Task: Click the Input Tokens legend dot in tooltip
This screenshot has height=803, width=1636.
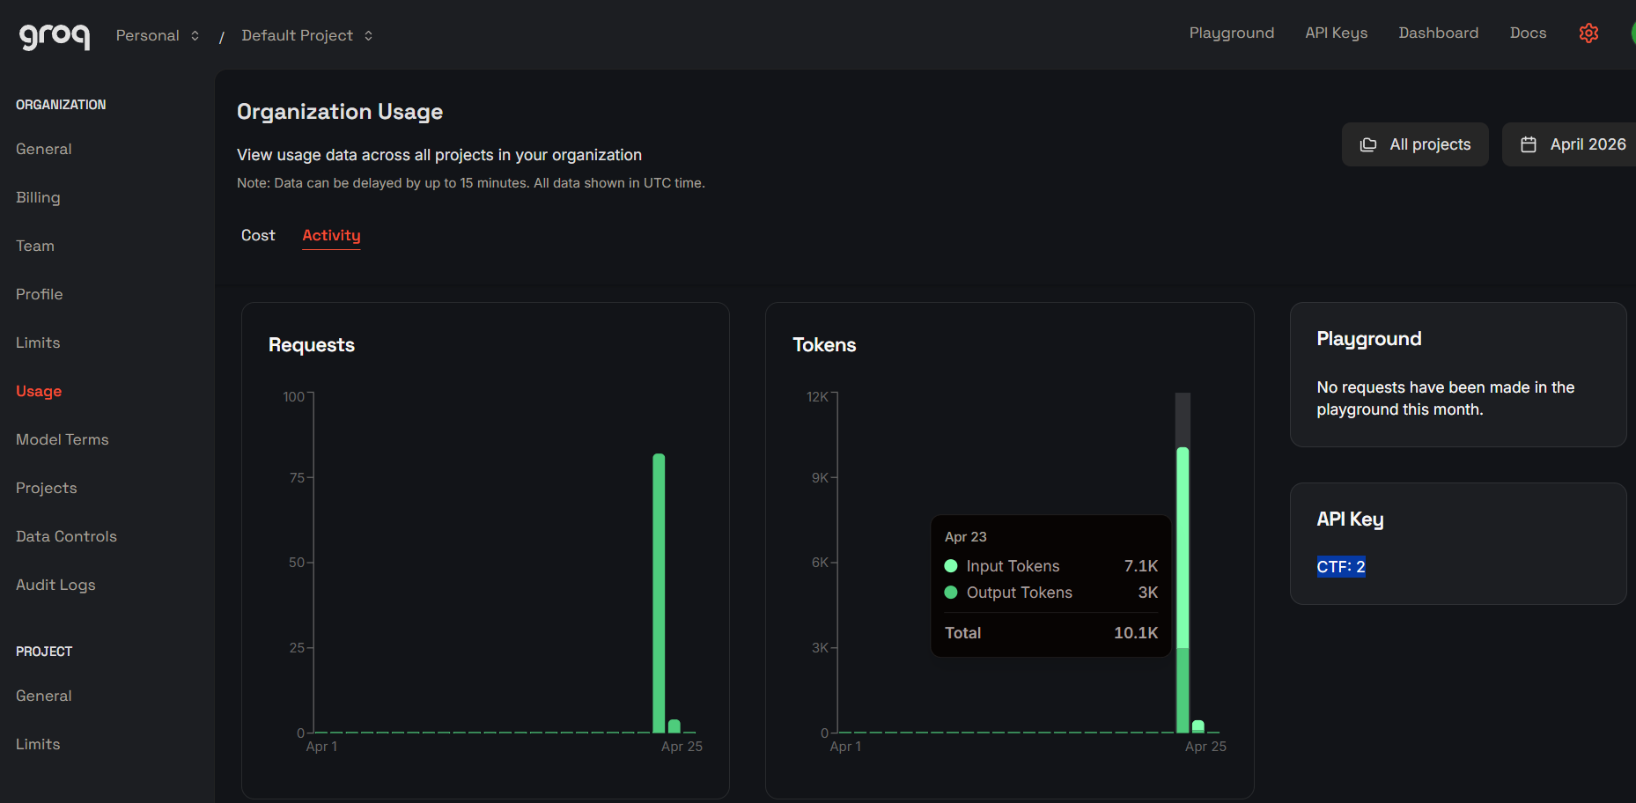Action: click(x=951, y=566)
